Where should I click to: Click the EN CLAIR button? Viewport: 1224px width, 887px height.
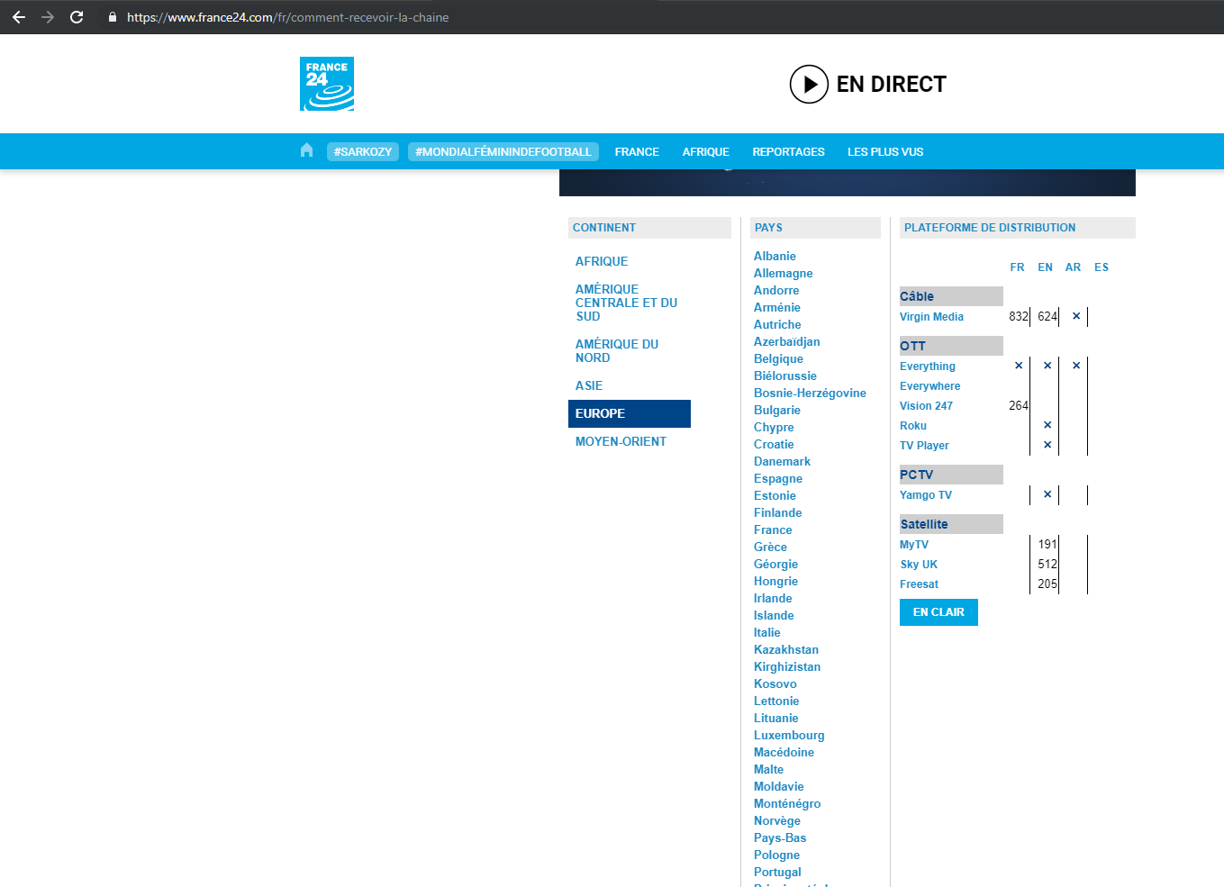[938, 612]
